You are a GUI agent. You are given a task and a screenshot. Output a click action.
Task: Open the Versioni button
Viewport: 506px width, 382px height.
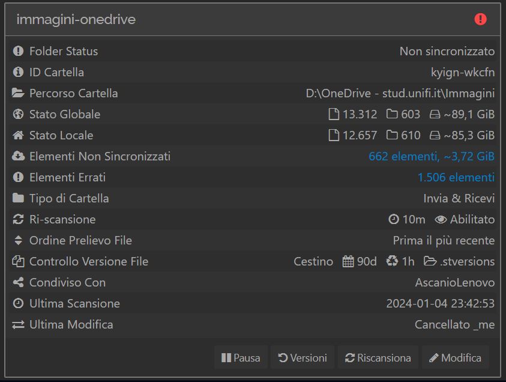[303, 357]
